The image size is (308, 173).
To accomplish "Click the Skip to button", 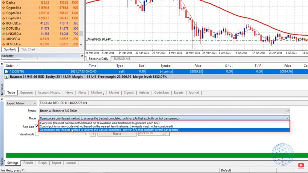I will point(117,134).
